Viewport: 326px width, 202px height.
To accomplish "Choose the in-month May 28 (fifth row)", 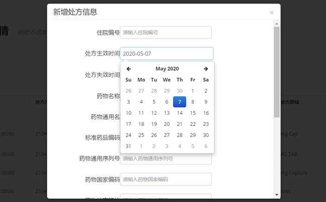I will (180, 135).
